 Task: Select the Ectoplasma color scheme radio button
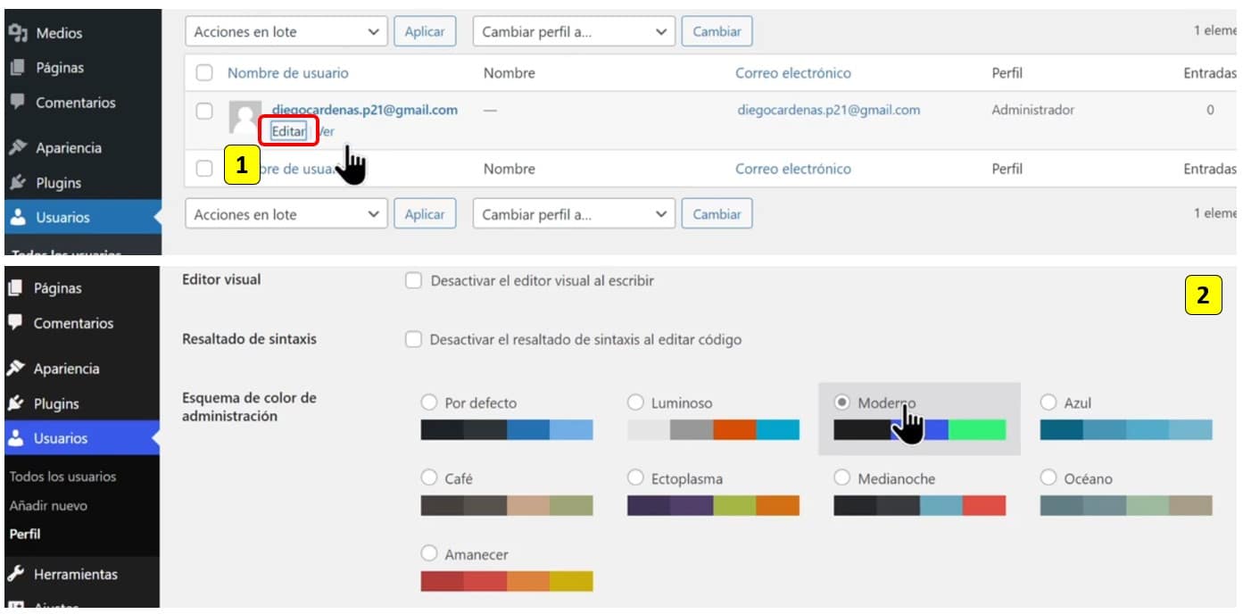point(635,478)
